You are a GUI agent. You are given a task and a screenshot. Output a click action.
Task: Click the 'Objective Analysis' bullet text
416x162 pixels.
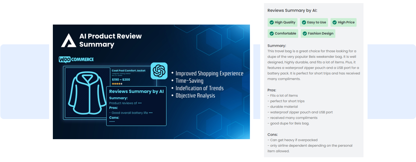[x=195, y=95]
